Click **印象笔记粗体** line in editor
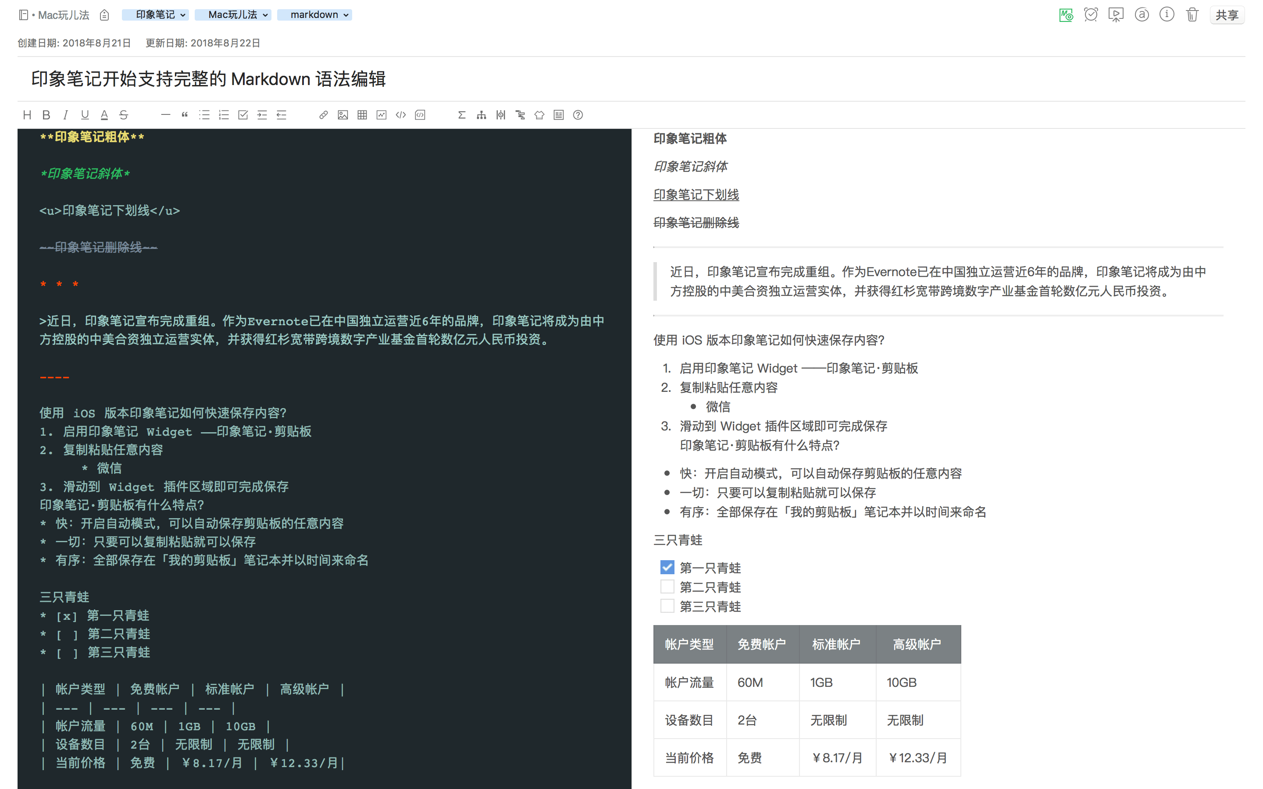The height and width of the screenshot is (789, 1263). tap(92, 137)
